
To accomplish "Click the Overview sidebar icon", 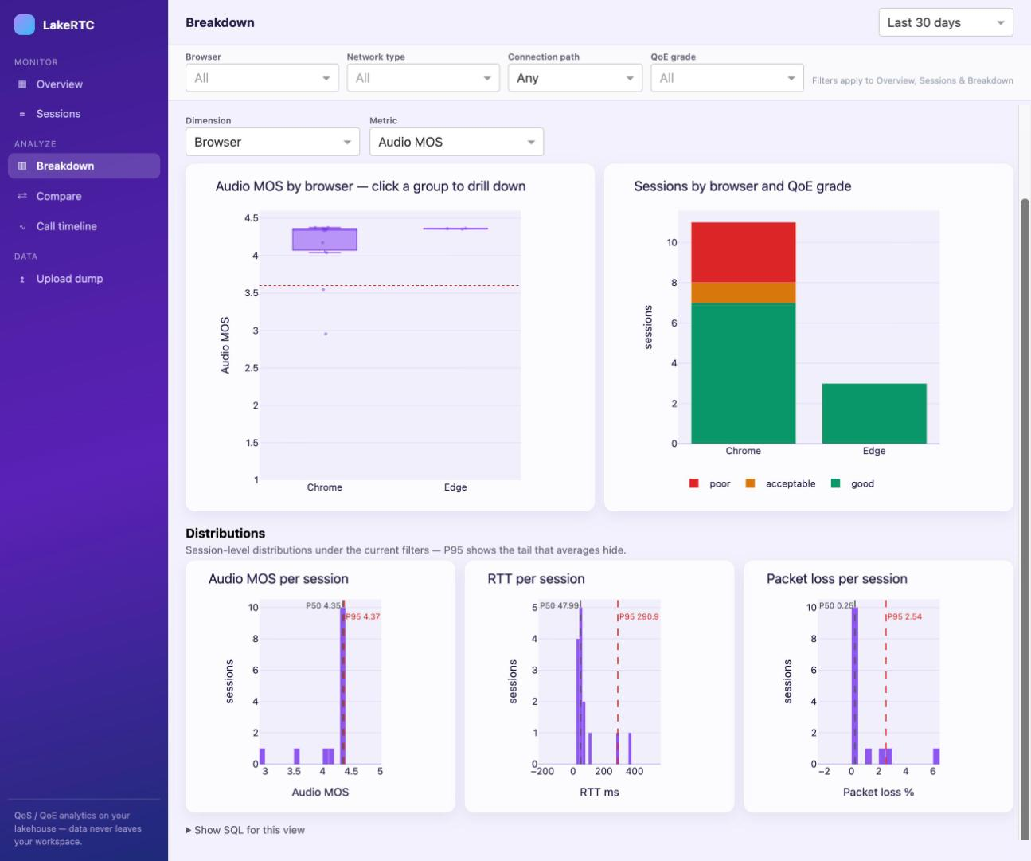I will (x=22, y=84).
